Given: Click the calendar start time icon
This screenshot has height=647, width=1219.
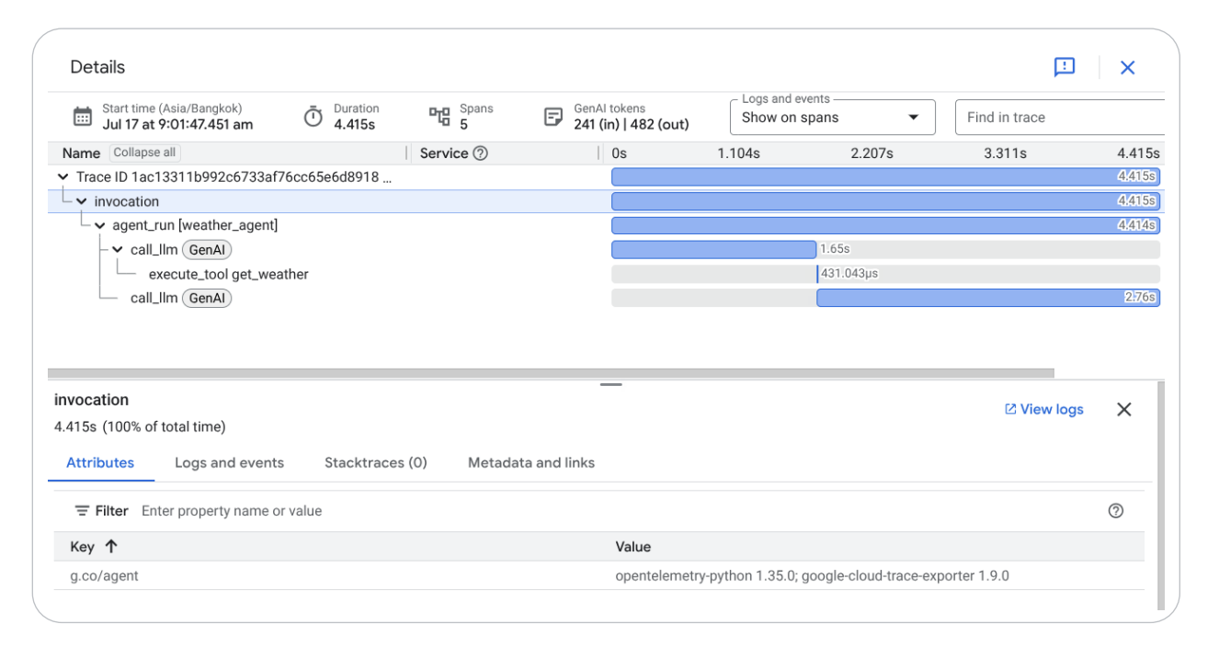Looking at the screenshot, I should (x=84, y=114).
